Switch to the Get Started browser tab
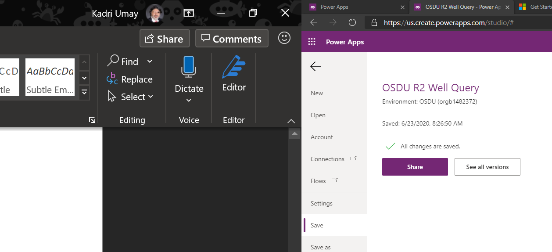The width and height of the screenshot is (552, 252). point(534,7)
